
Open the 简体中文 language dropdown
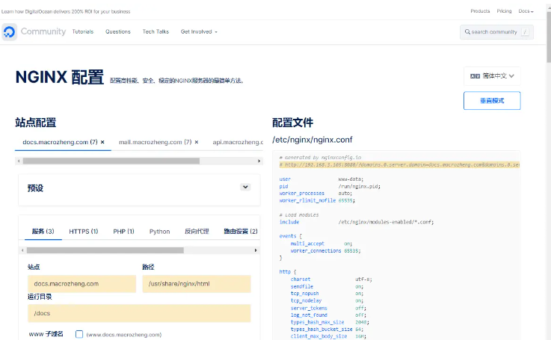(492, 76)
